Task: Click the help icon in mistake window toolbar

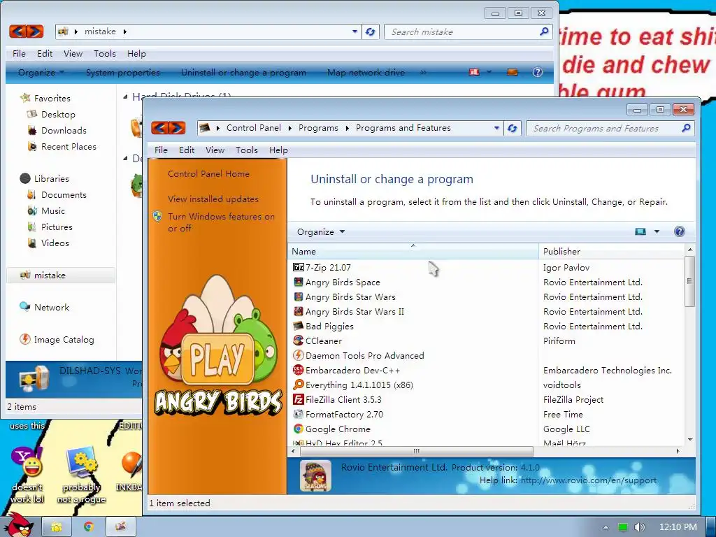Action: (538, 72)
